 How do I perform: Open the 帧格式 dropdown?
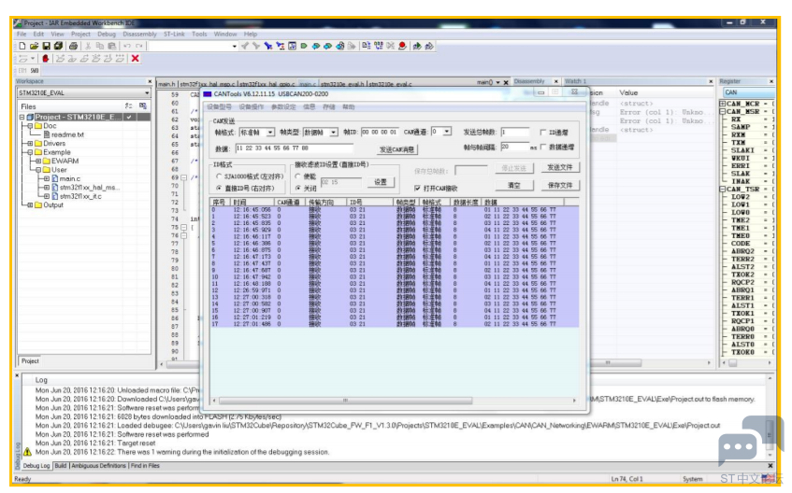(271, 133)
